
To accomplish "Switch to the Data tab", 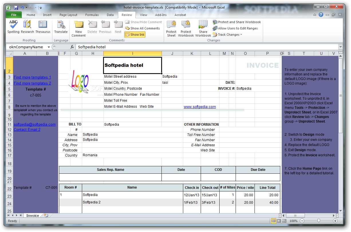I will tap(110, 15).
